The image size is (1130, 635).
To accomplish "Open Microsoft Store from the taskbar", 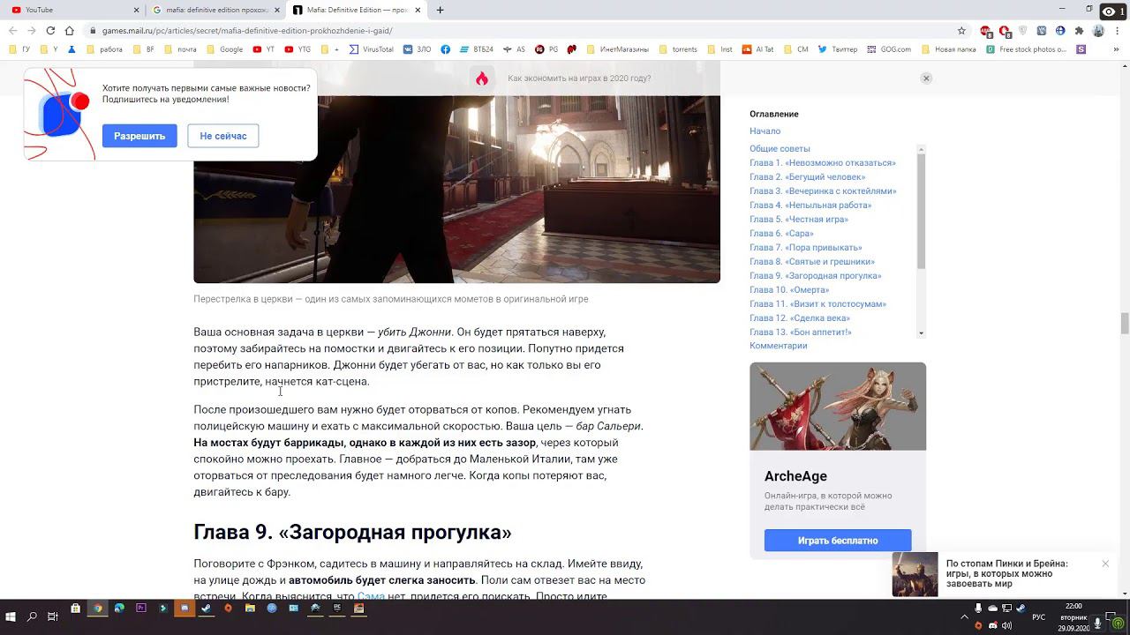I will coord(76,609).
